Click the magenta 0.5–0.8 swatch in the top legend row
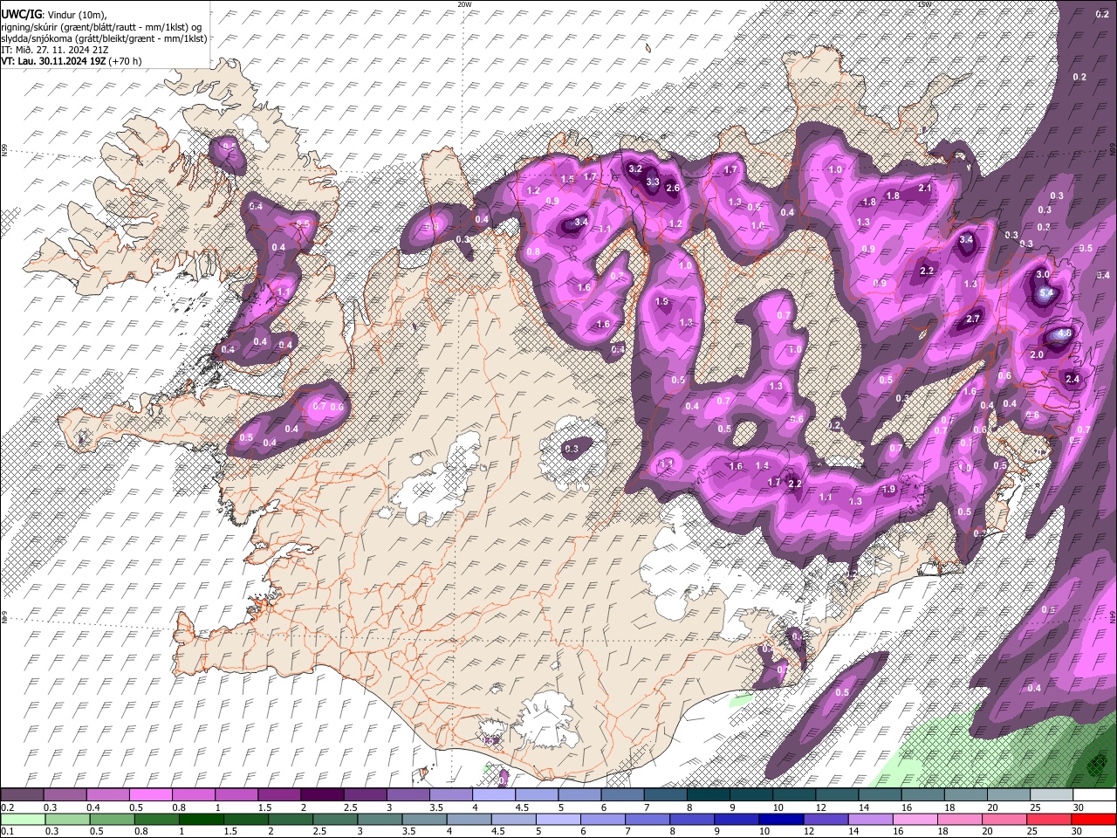This screenshot has height=838, width=1117. pyautogui.click(x=152, y=795)
